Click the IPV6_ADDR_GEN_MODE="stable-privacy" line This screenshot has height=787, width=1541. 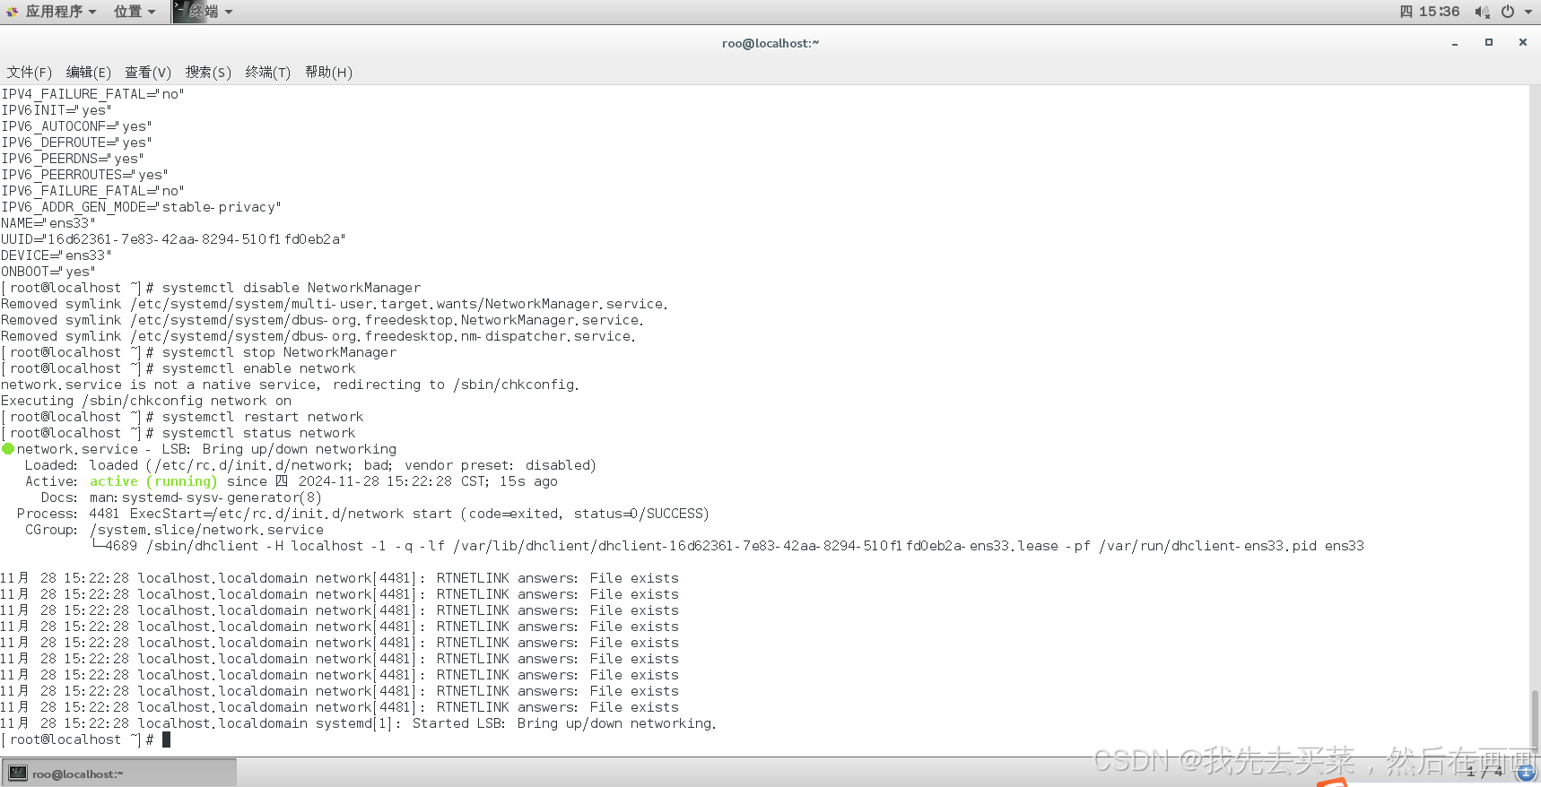(141, 207)
